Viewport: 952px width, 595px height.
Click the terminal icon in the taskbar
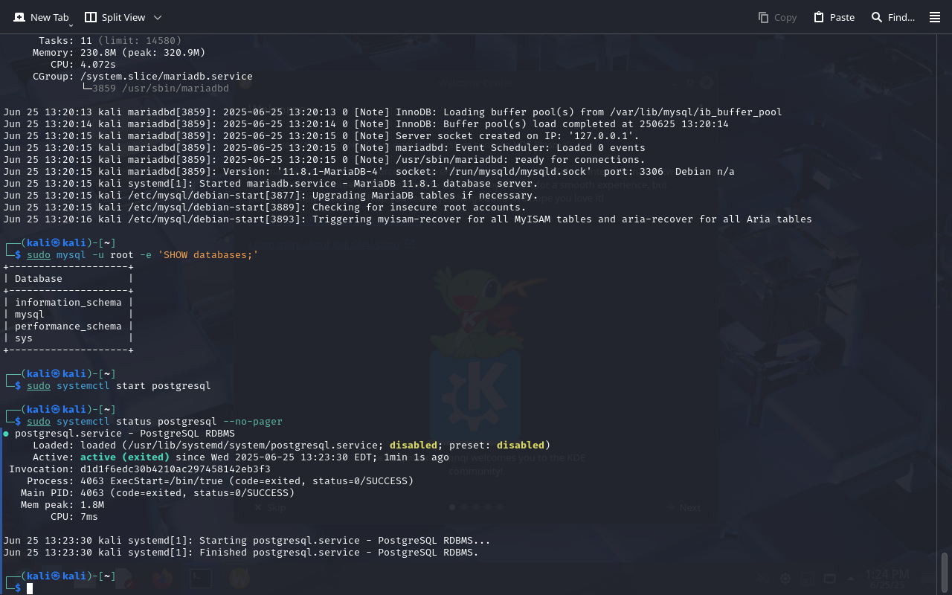(200, 579)
